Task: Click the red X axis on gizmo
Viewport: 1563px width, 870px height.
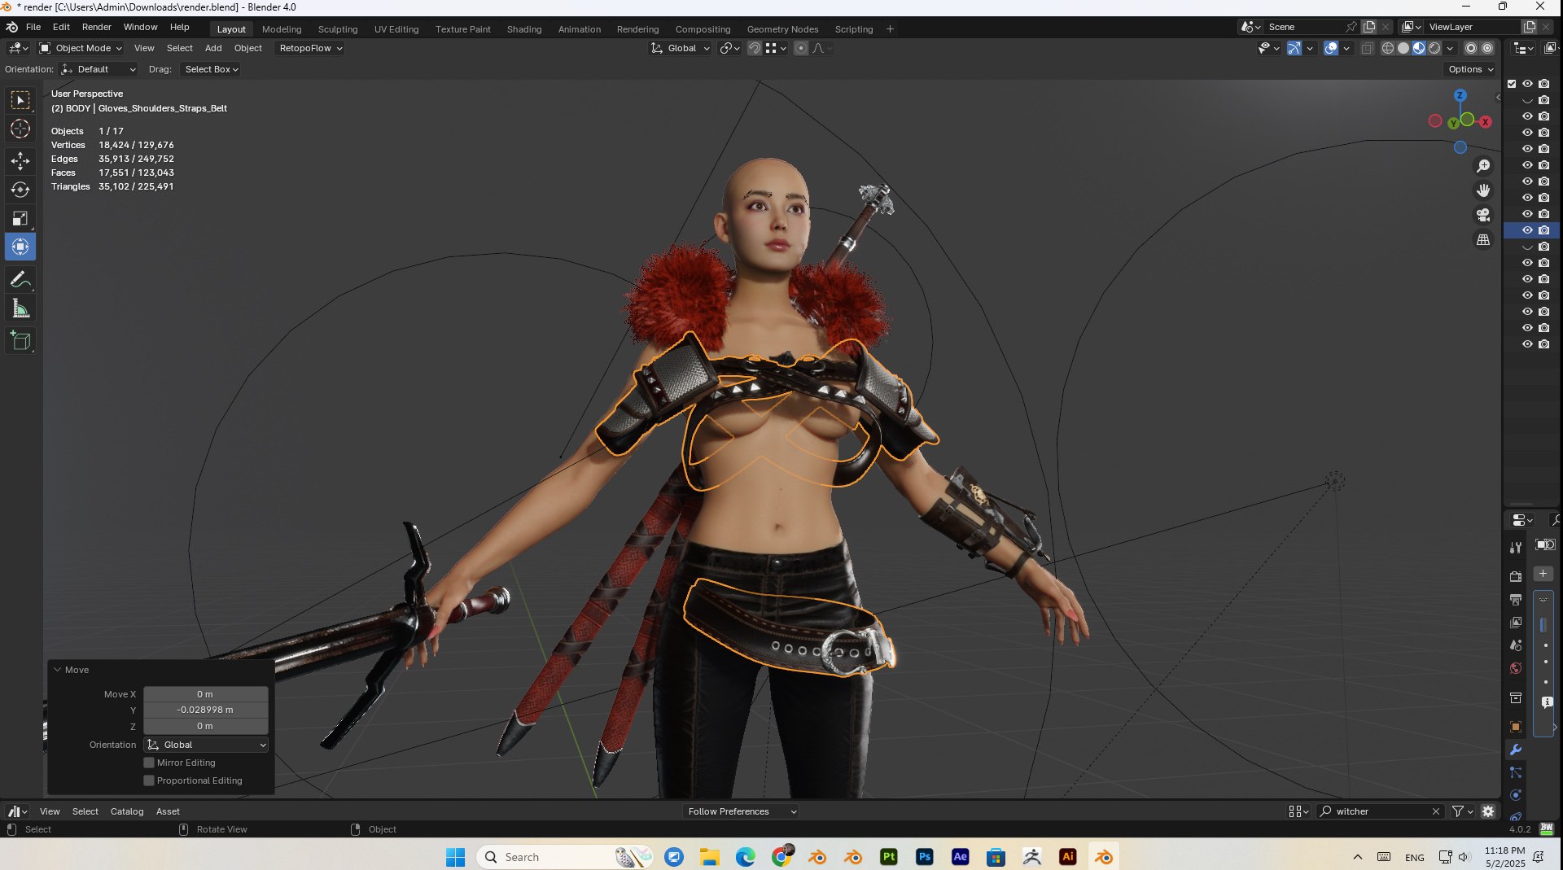Action: [x=1485, y=122]
